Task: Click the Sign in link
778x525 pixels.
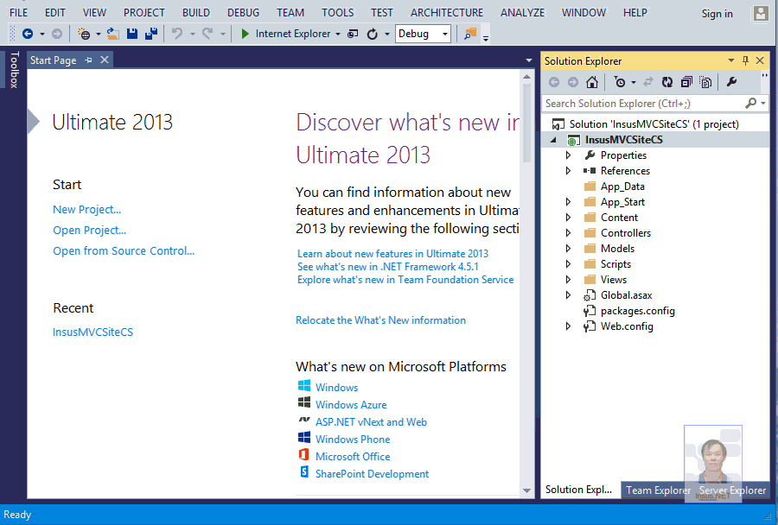Action: click(717, 14)
